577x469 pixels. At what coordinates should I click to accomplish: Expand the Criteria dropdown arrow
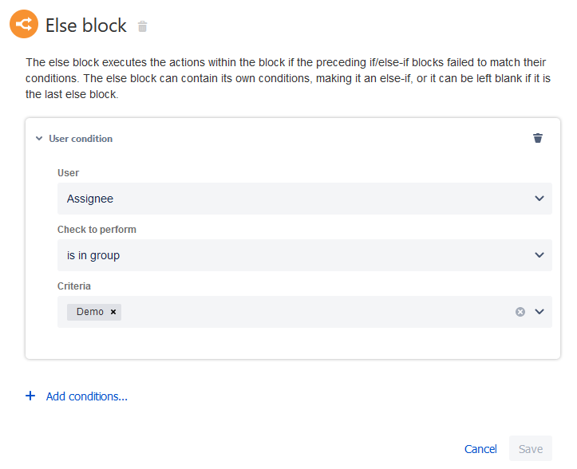539,312
